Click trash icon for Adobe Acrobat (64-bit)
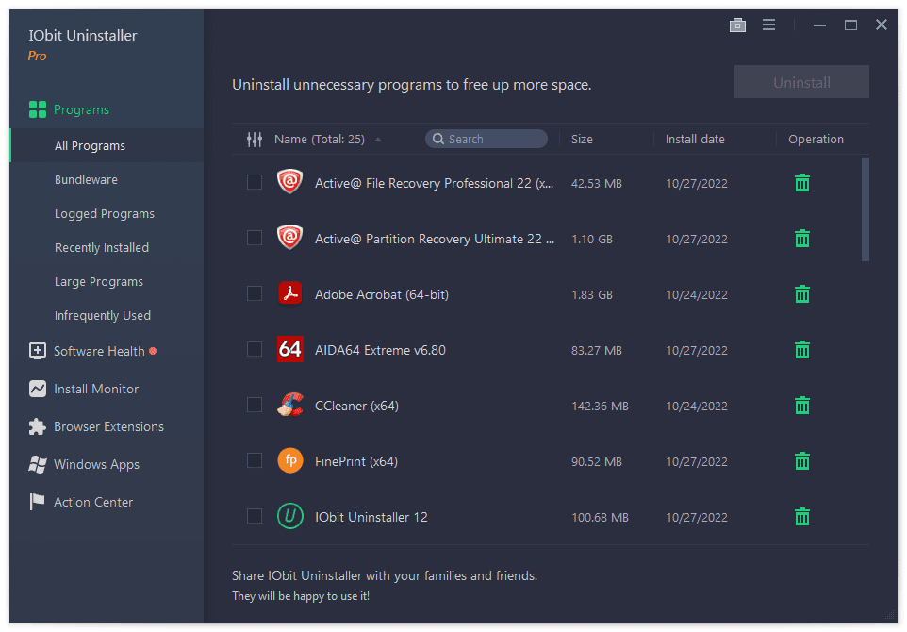907x632 pixels. tap(802, 294)
